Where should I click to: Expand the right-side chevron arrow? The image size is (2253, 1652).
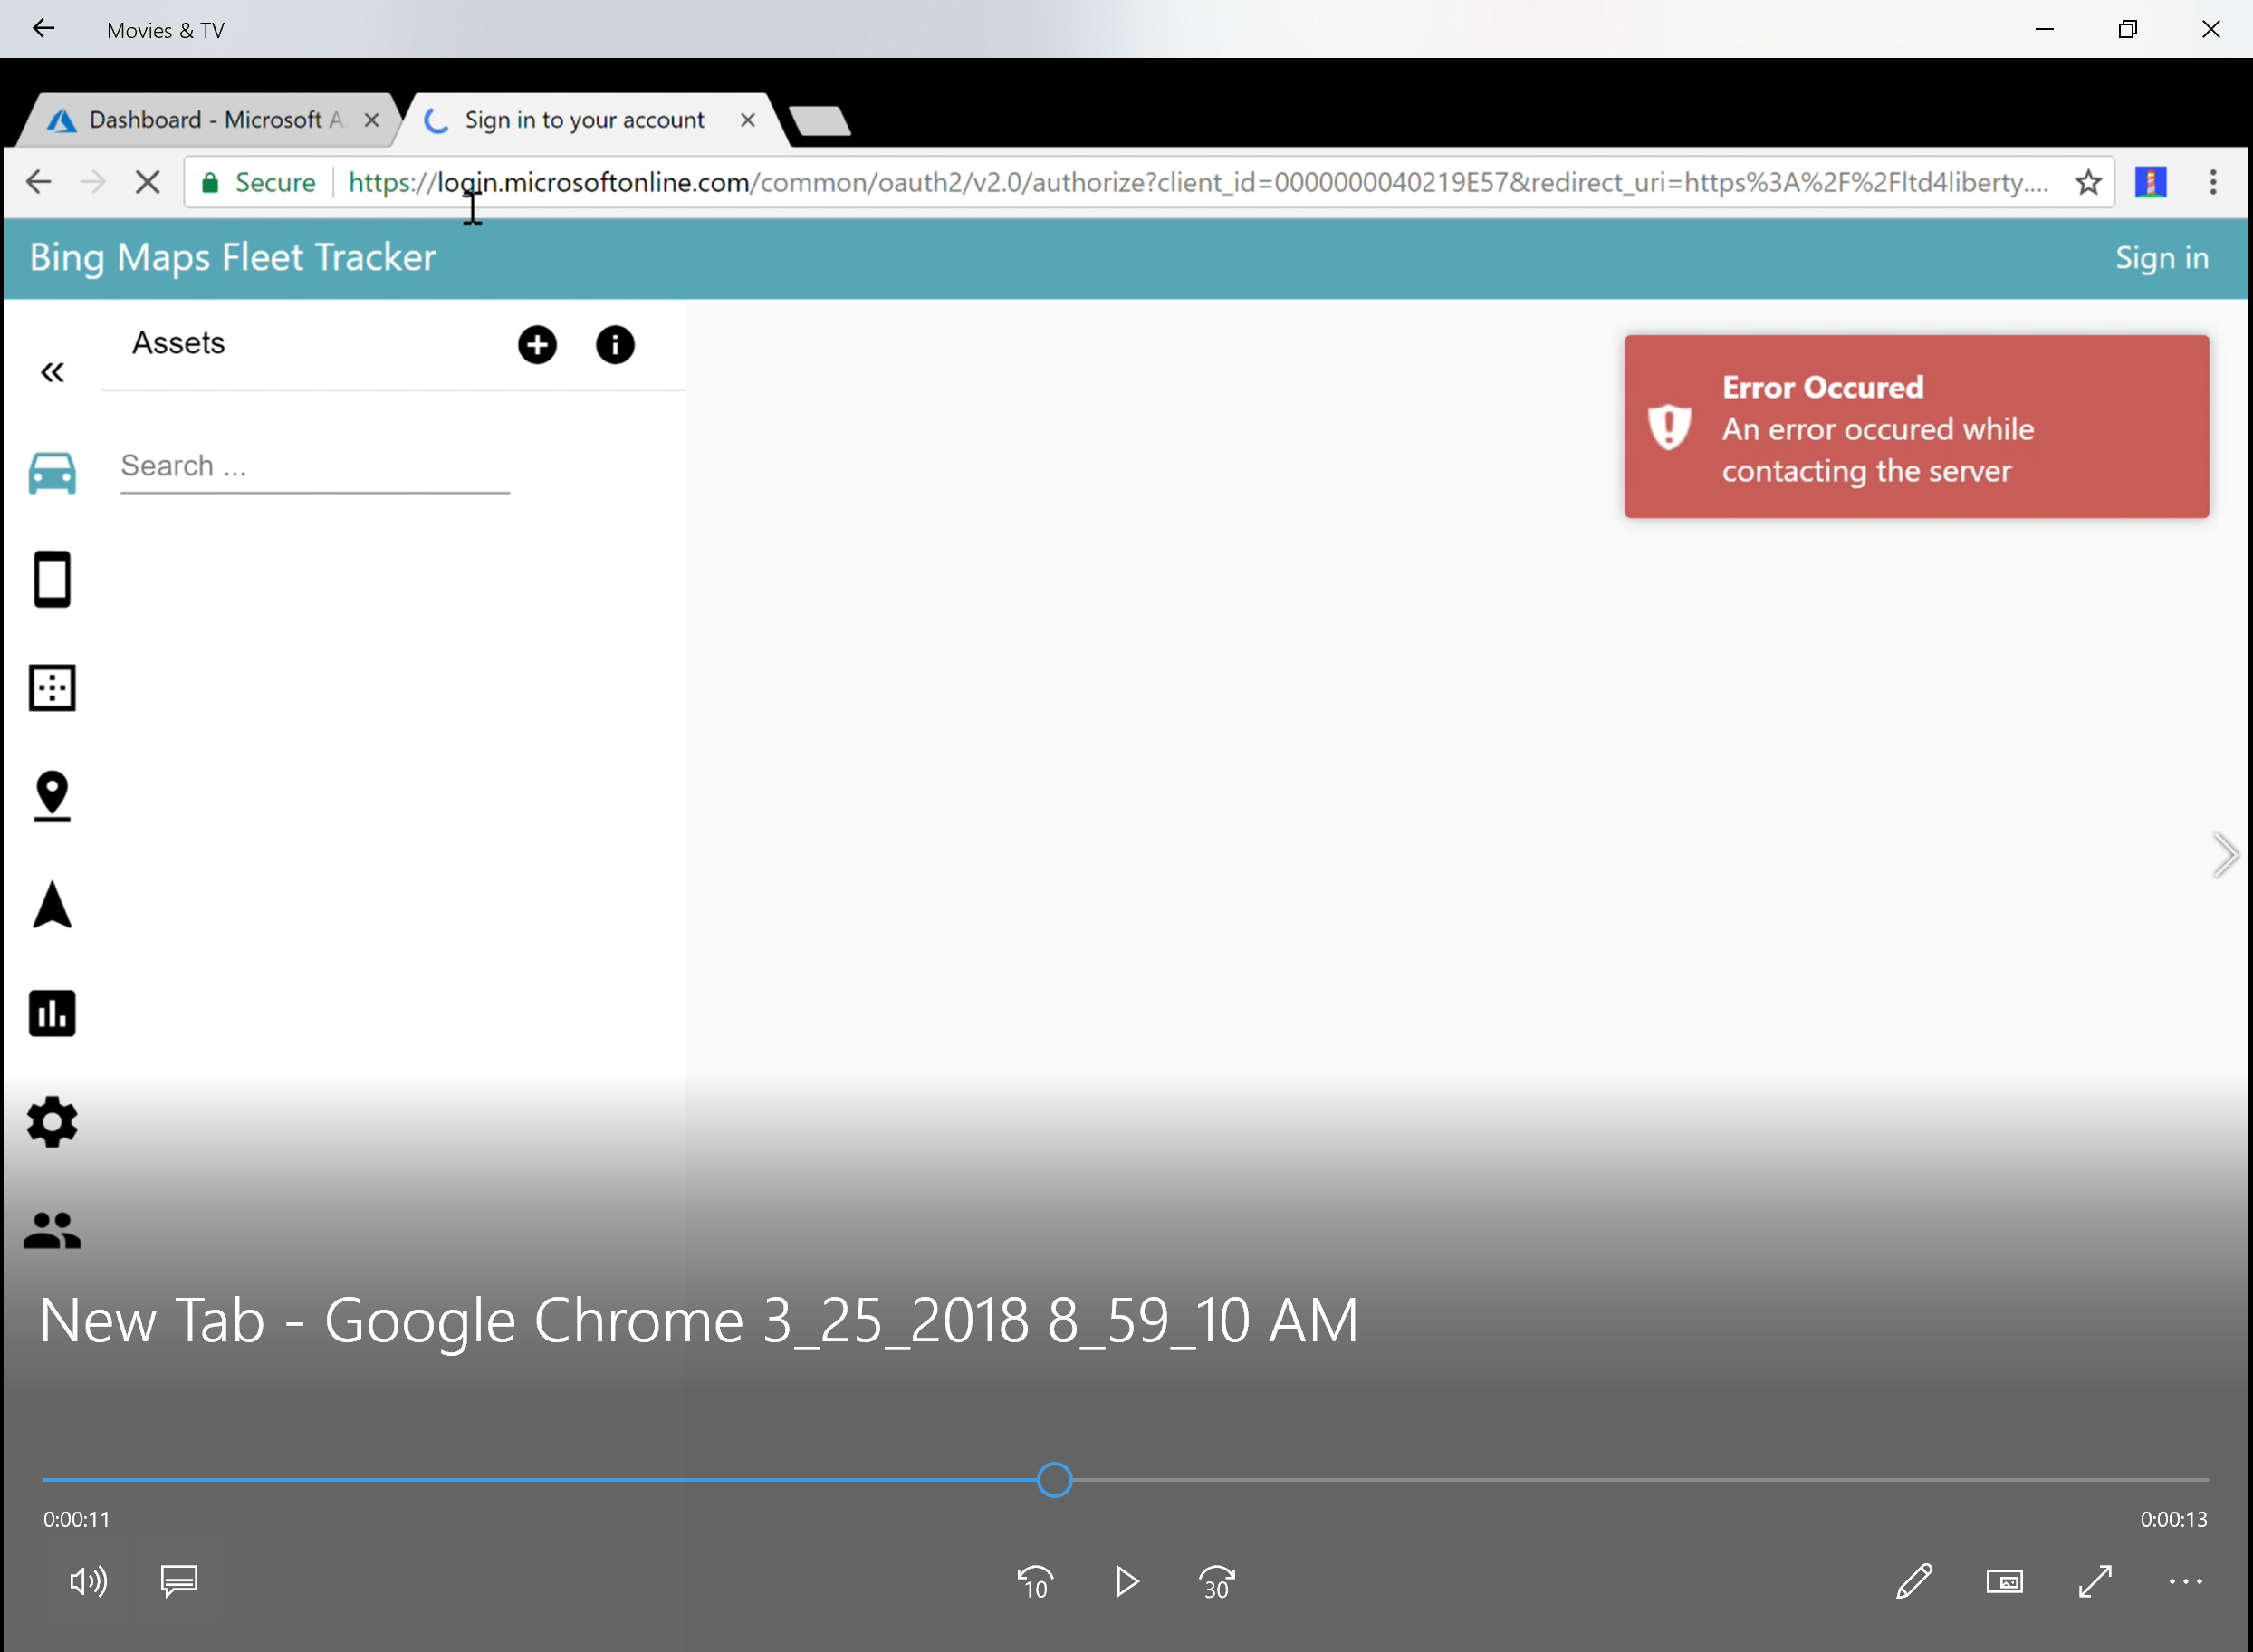[2224, 855]
